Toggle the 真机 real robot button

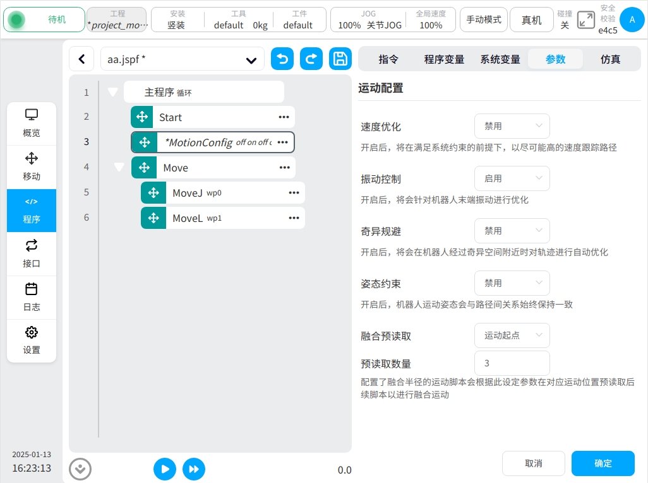point(531,20)
